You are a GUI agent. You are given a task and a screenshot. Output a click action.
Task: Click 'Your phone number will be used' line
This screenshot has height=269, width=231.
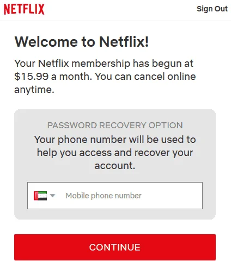pyautogui.click(x=115, y=140)
